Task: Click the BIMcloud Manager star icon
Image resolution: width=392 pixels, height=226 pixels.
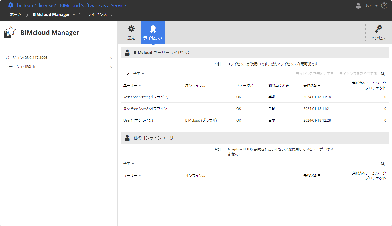Action: (10, 32)
